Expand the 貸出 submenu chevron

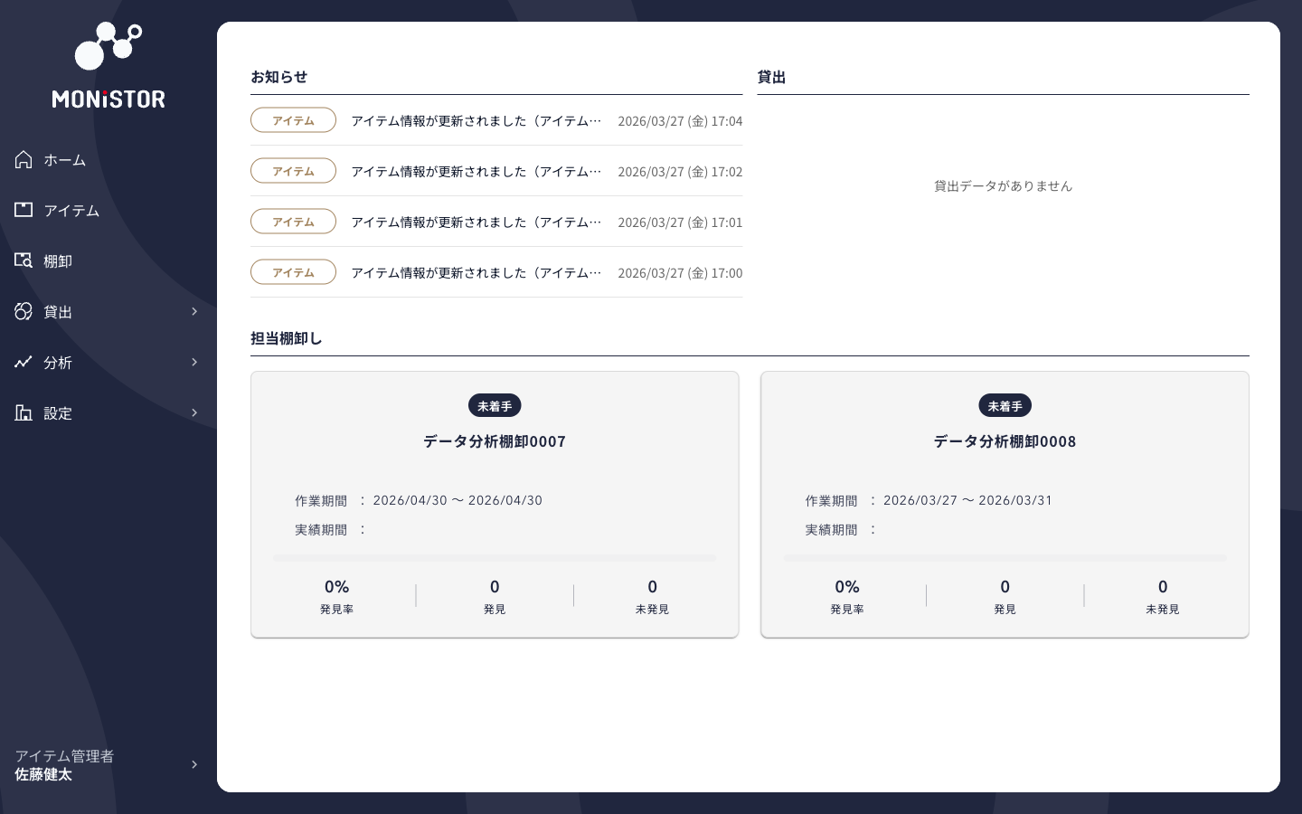(194, 311)
